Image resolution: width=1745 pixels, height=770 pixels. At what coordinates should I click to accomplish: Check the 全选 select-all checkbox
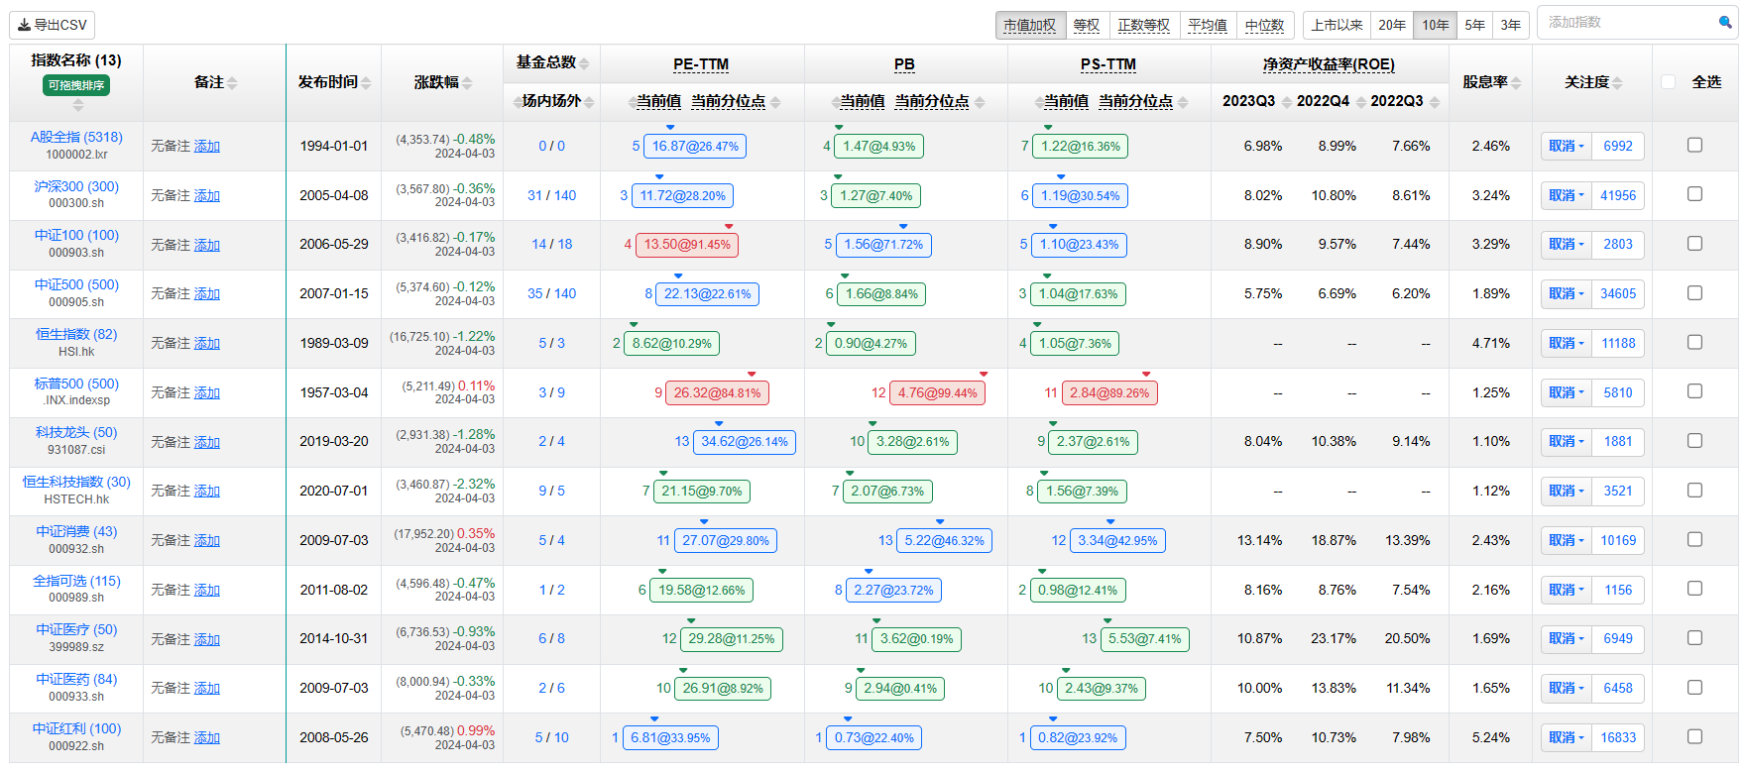coord(1669,82)
